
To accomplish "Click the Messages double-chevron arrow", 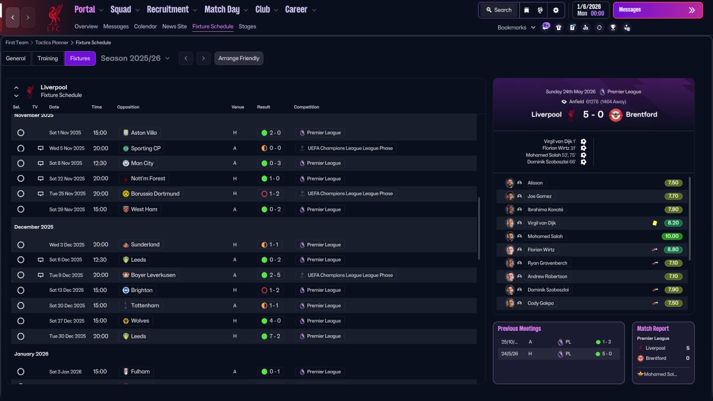I will point(692,10).
